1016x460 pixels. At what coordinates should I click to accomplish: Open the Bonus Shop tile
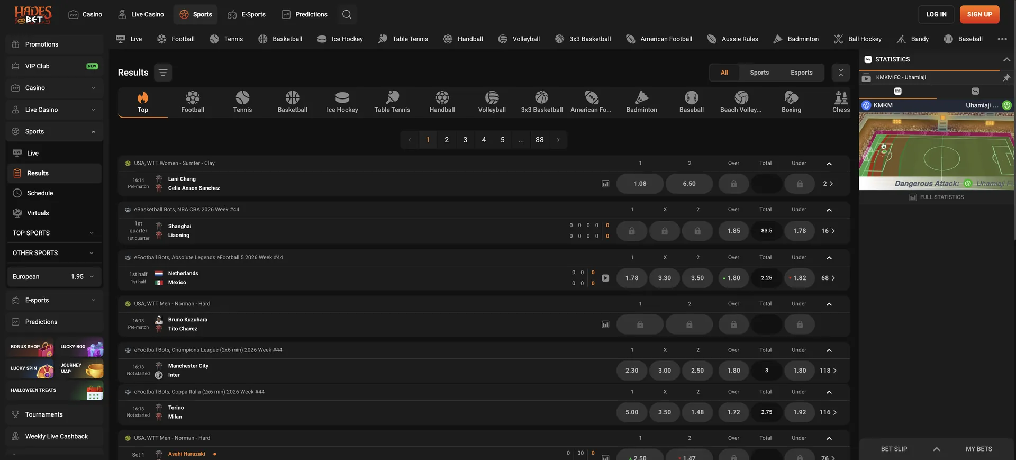click(31, 347)
